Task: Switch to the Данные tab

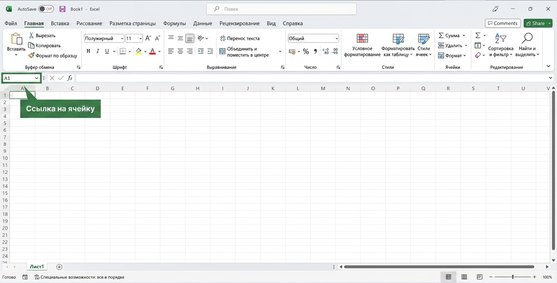Action: click(202, 23)
